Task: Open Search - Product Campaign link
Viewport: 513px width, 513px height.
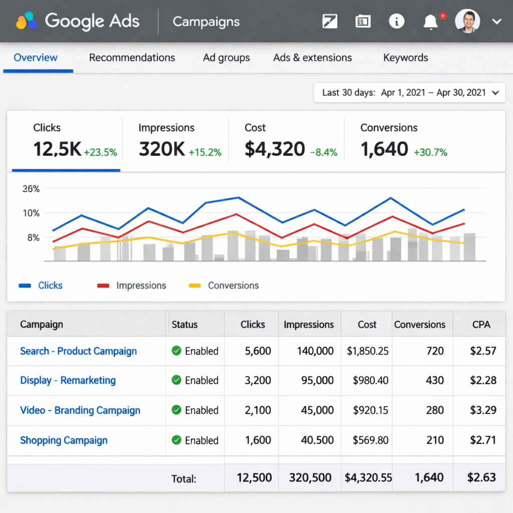Action: [x=78, y=351]
